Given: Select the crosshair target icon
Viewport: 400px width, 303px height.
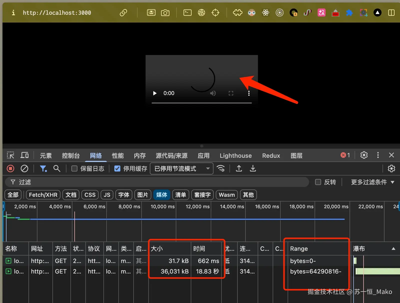Looking at the screenshot, I should pyautogui.click(x=215, y=12).
